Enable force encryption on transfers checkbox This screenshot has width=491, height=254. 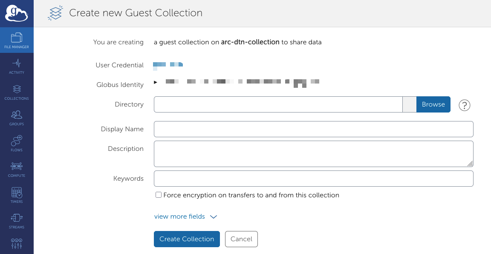(x=159, y=195)
